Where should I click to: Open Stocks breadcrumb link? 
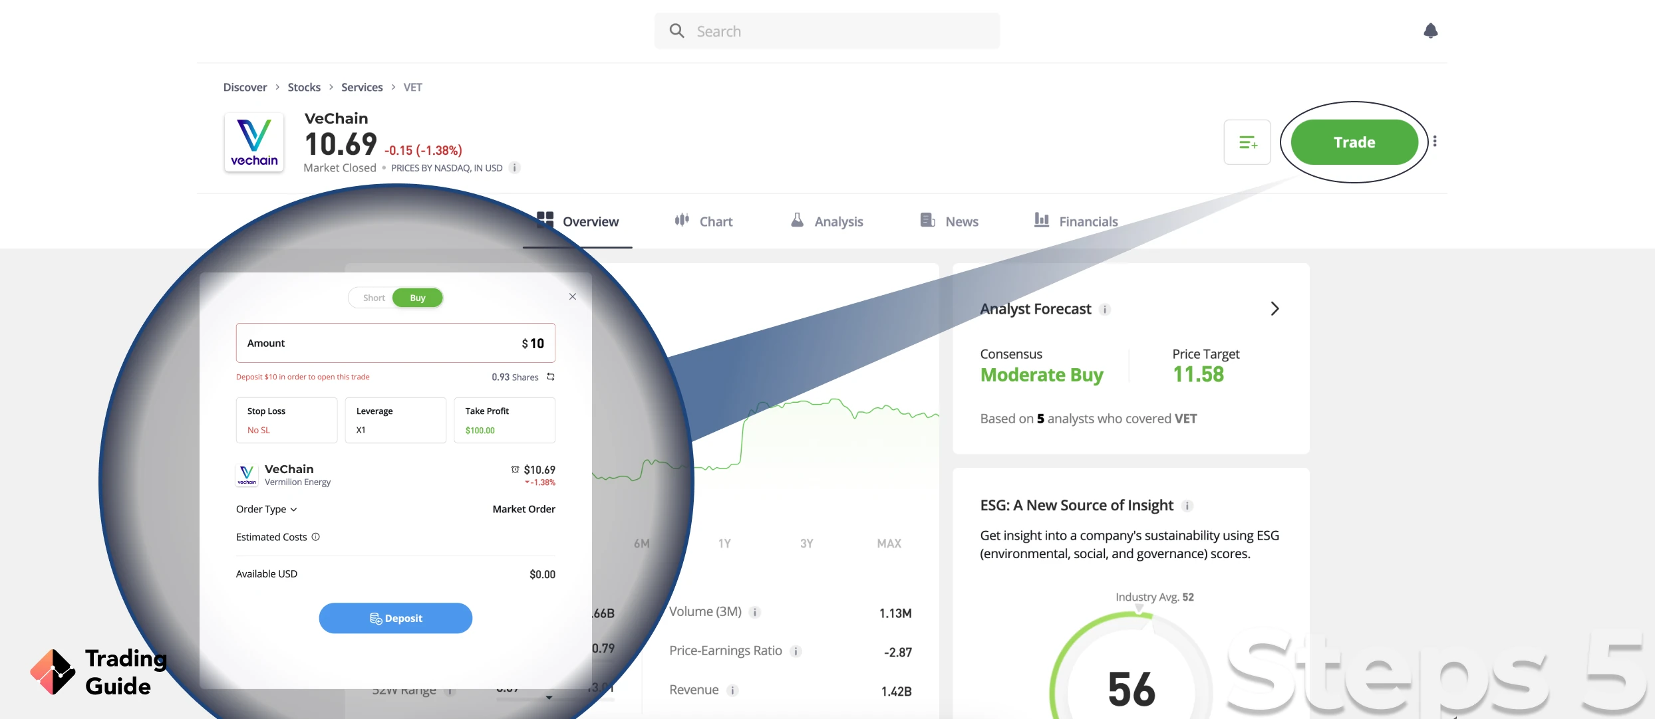304,87
